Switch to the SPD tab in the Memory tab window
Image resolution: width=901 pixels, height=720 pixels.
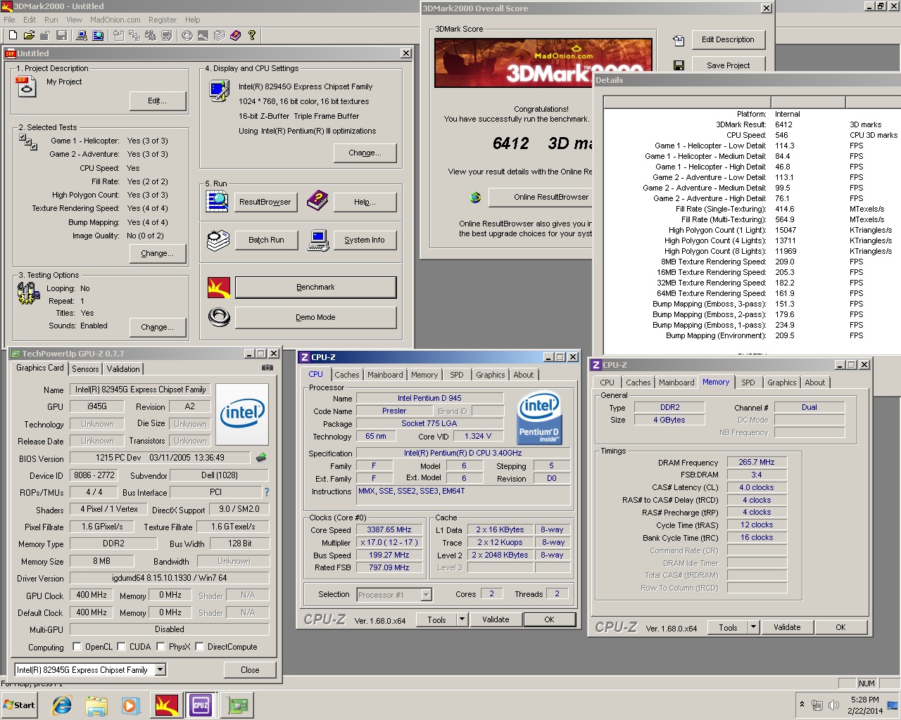[x=748, y=383]
